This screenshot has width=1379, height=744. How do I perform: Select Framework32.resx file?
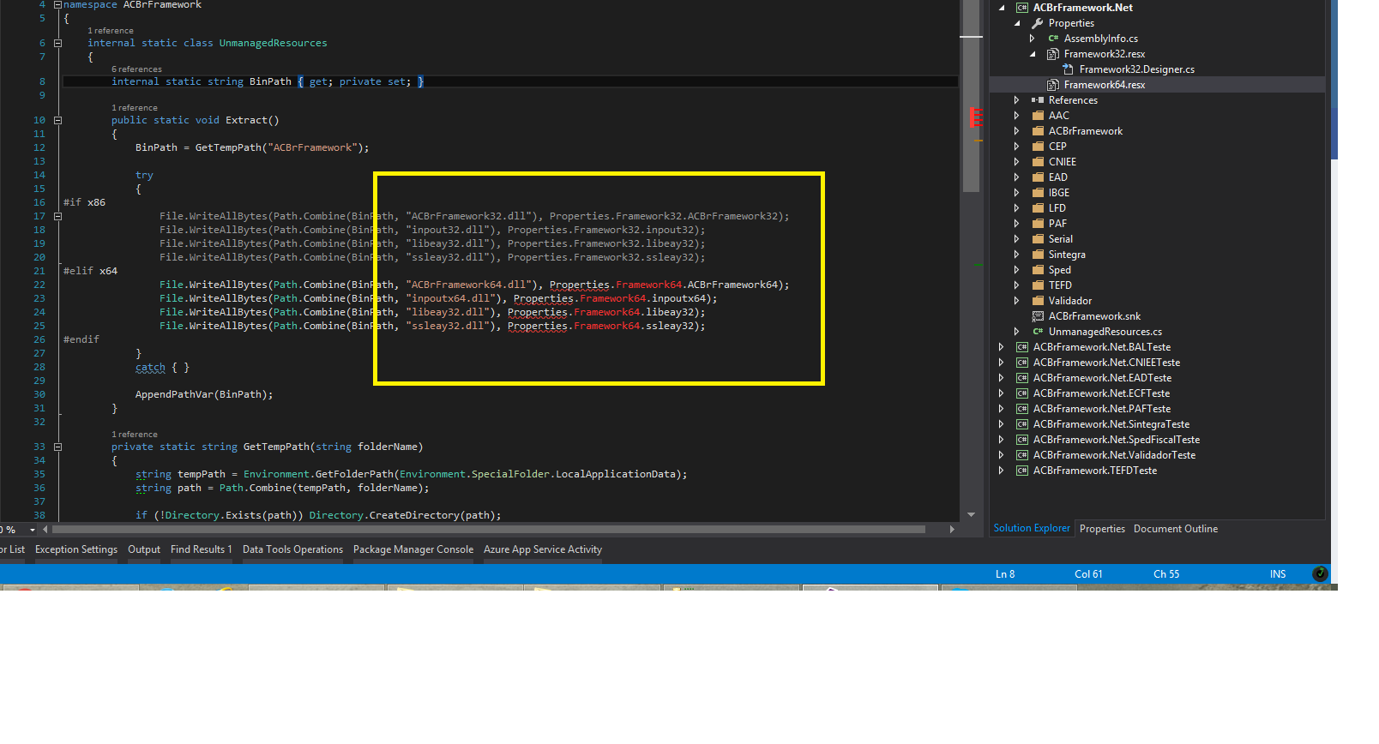point(1105,54)
